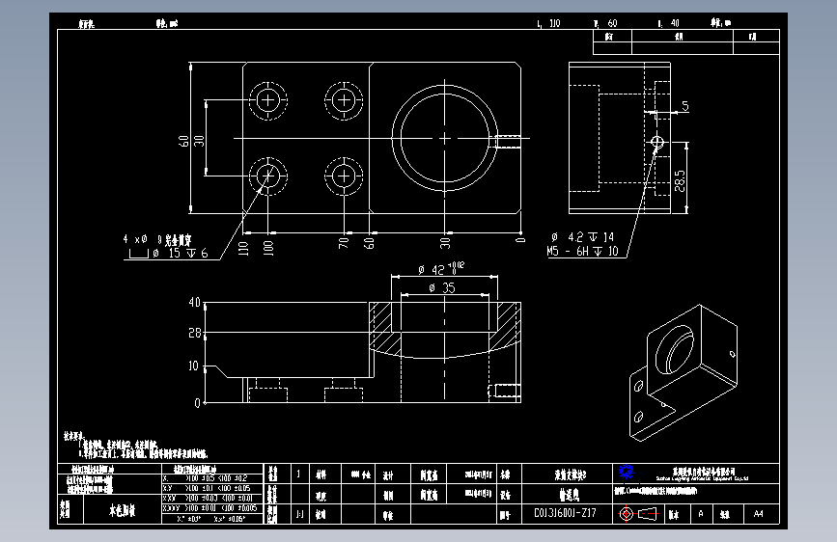Click the company logo in the title block

(x=627, y=472)
